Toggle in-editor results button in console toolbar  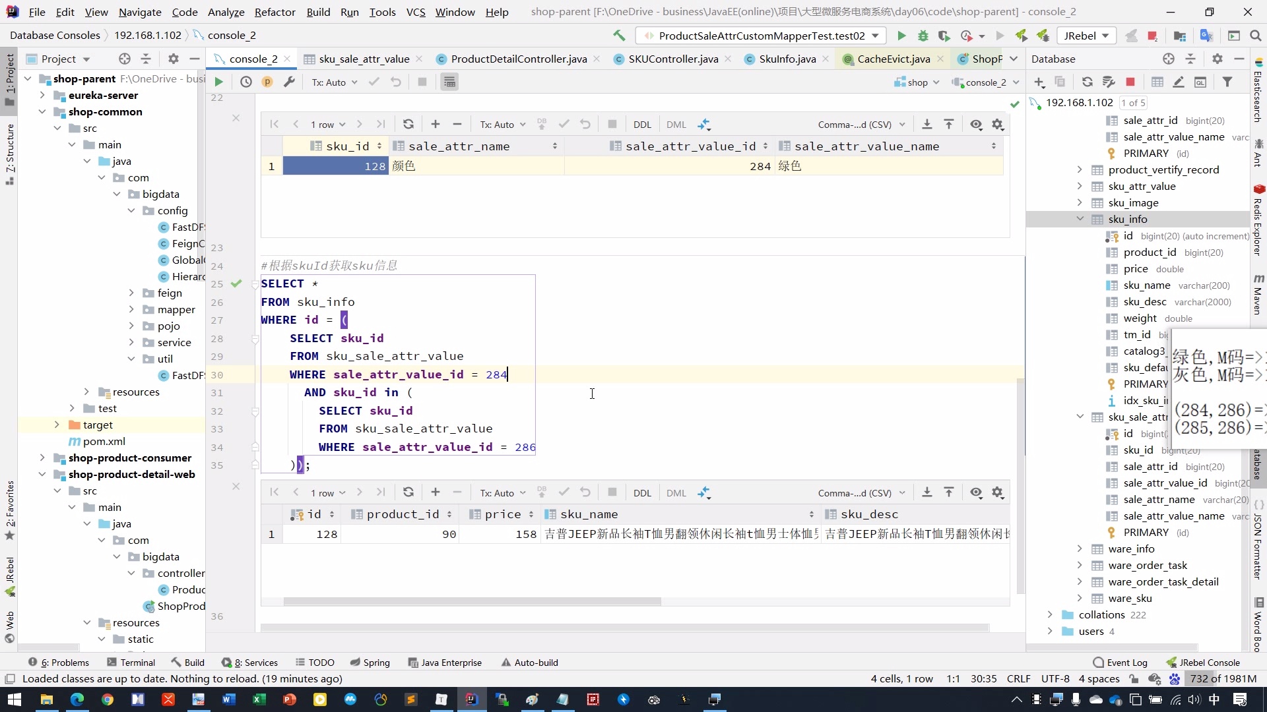tap(449, 82)
